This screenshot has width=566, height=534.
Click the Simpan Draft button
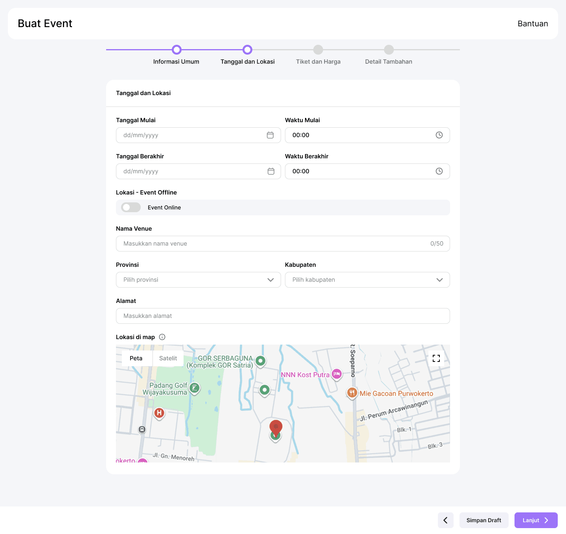484,520
